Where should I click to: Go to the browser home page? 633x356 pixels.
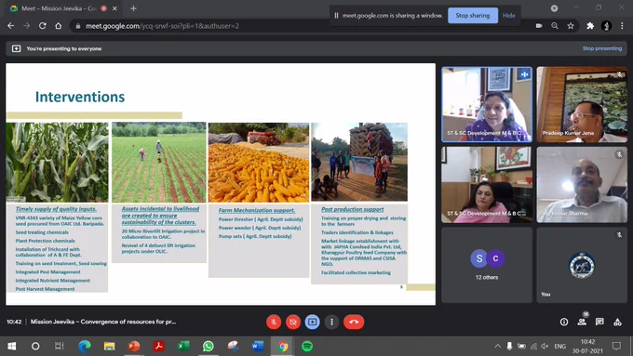(x=59, y=26)
